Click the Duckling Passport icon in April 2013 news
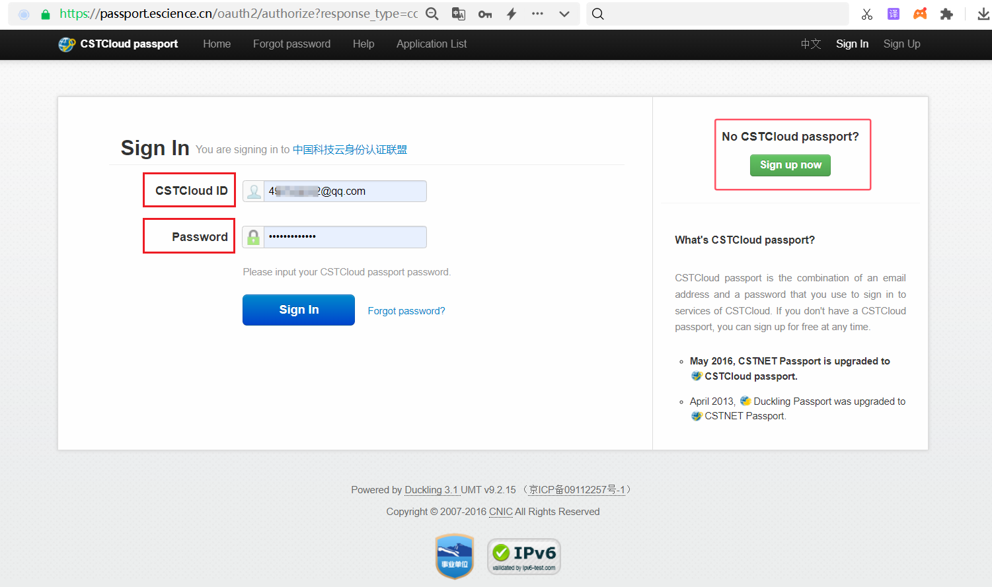Screen dimensions: 992x587 tap(745, 401)
